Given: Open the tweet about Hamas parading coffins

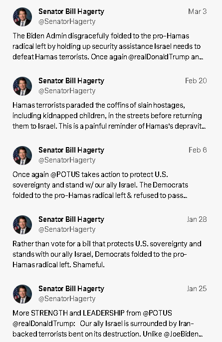Looking at the screenshot, I should tap(109, 116).
